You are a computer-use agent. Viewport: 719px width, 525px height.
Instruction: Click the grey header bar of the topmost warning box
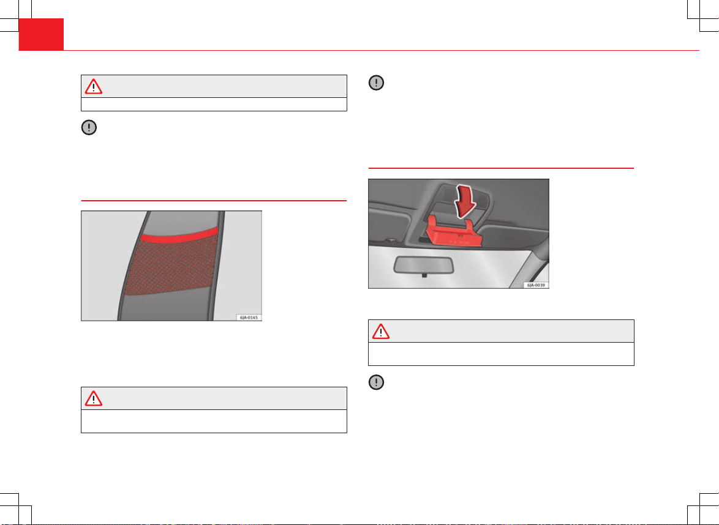tap(214, 87)
